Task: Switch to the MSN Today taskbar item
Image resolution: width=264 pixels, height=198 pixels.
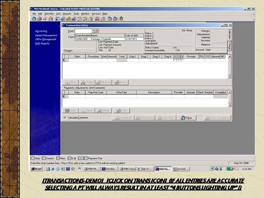Action: pos(128,169)
